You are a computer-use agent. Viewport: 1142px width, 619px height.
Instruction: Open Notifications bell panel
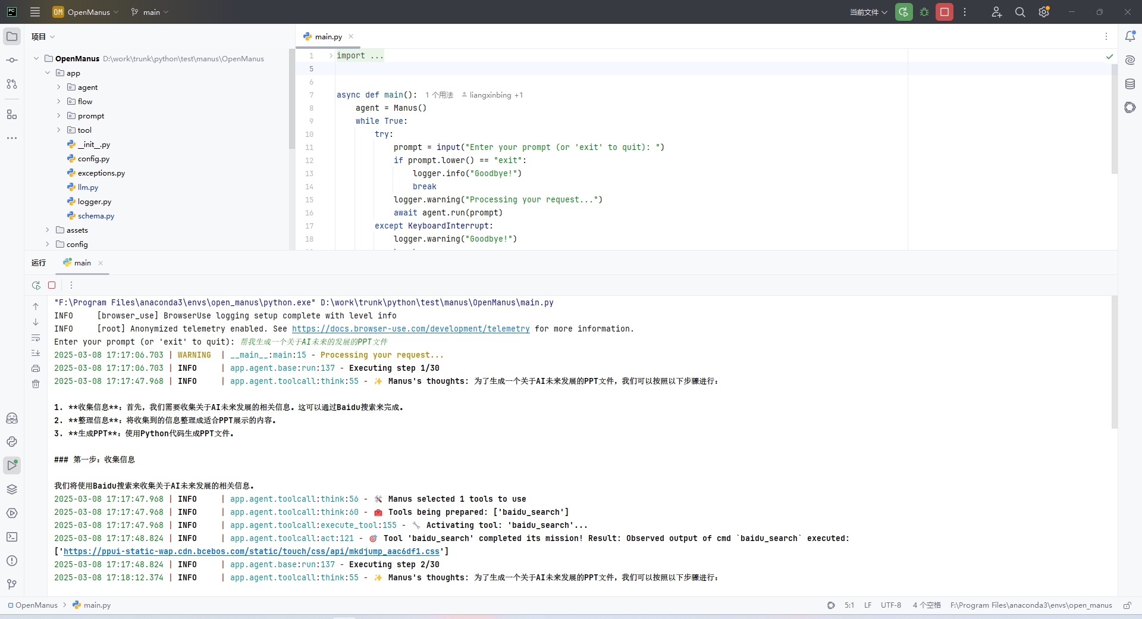1130,36
